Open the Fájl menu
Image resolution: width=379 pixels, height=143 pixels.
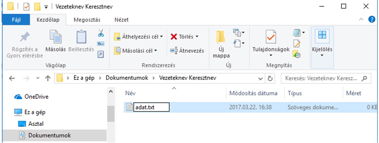tap(16, 20)
